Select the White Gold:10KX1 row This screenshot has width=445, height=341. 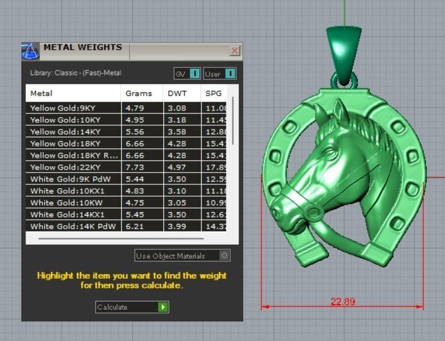pyautogui.click(x=126, y=191)
